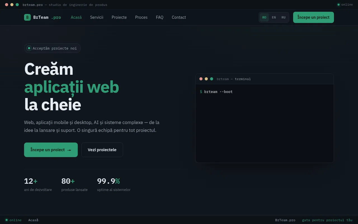Click the 'aplicații web' green heading line
This screenshot has height=224, width=358.
click(x=72, y=87)
